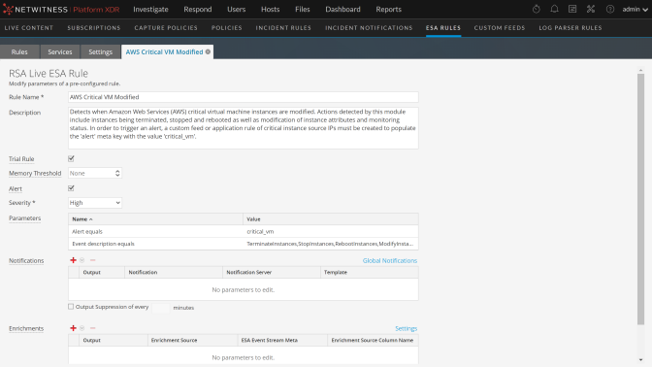Screen dimensions: 652x367
Task: Click the TerminateInstances value cell
Action: tap(331, 244)
